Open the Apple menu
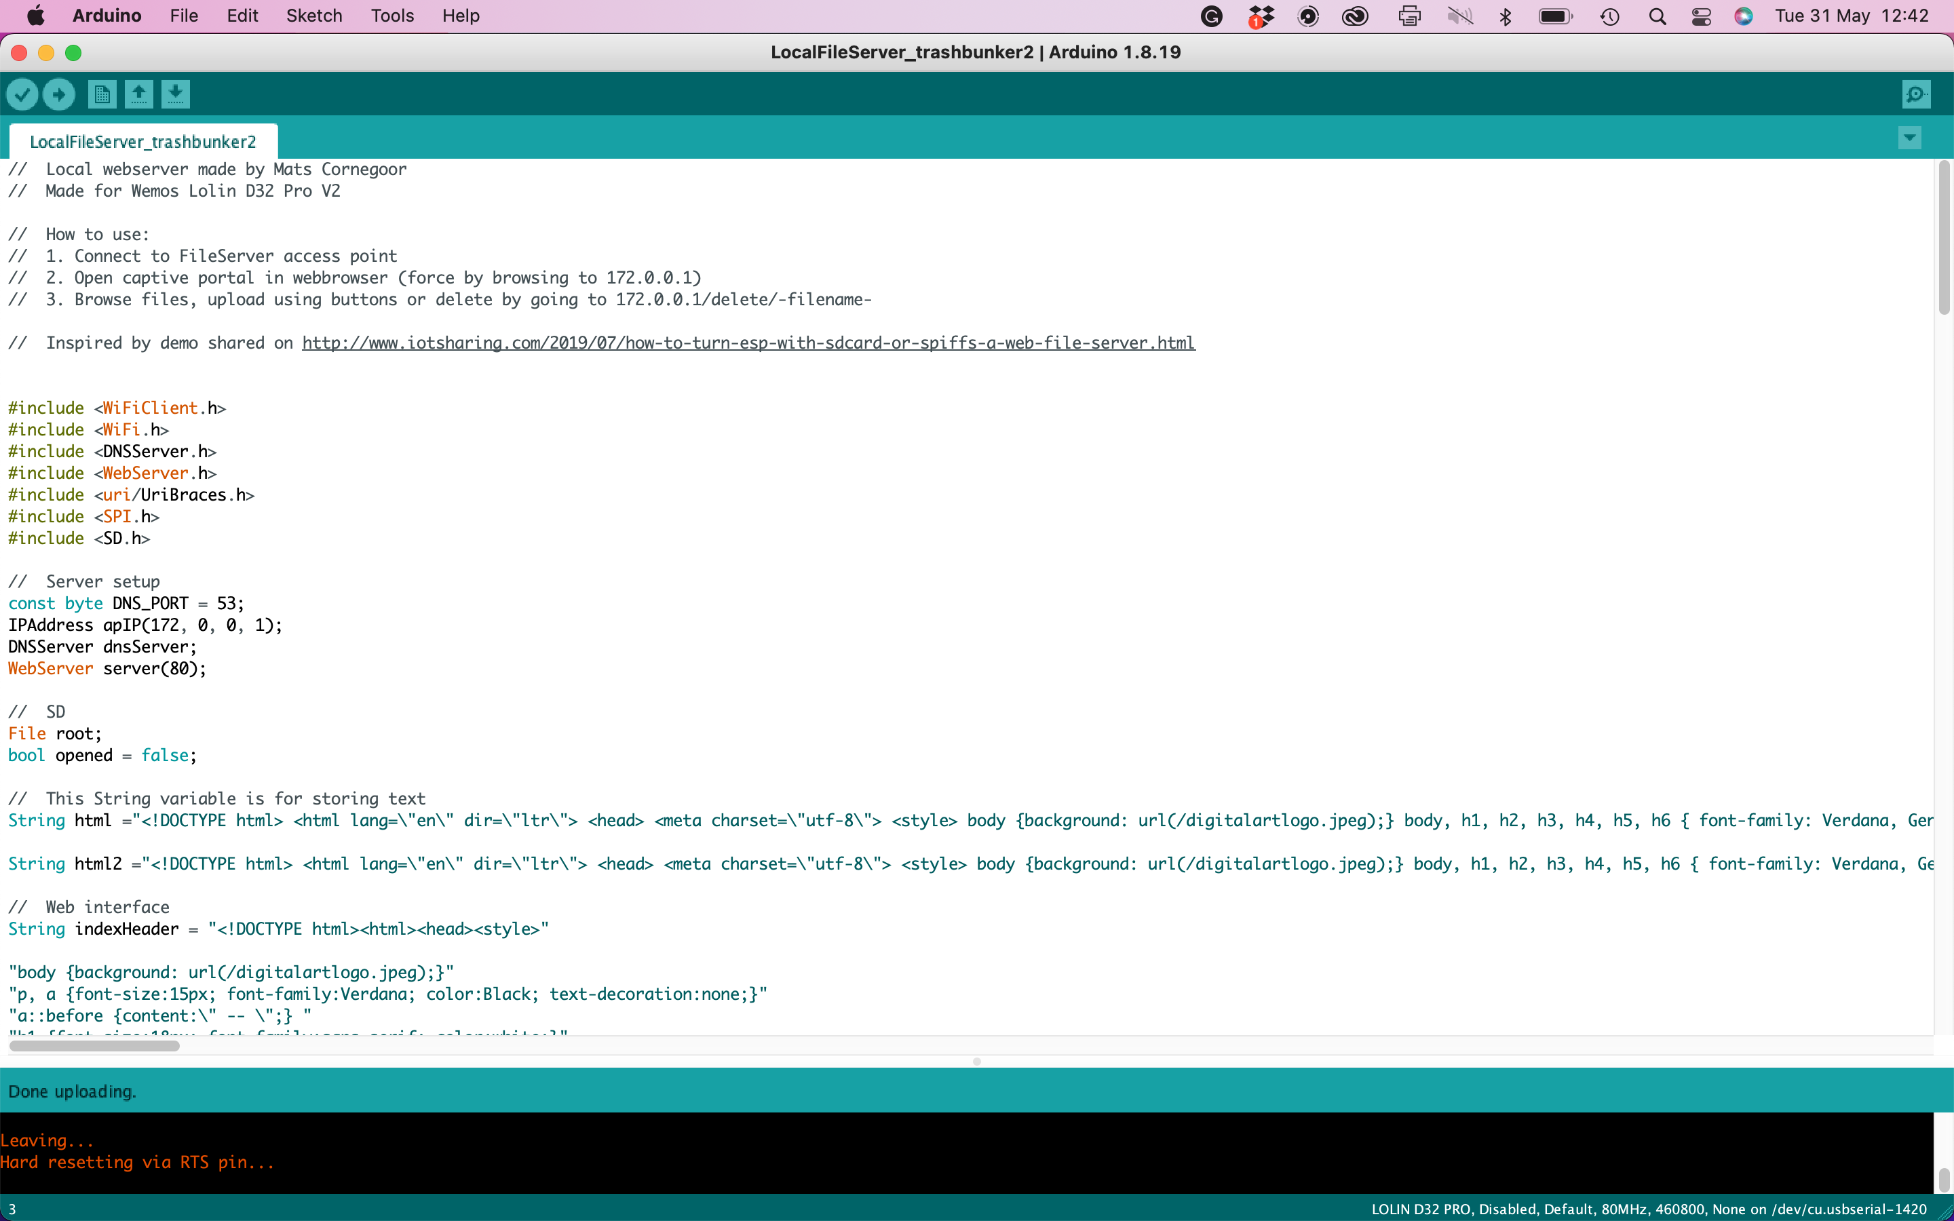1954x1221 pixels. click(35, 16)
